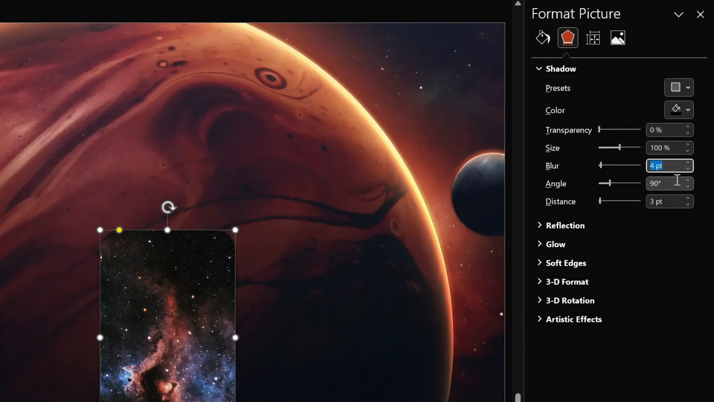Click the Presets label
The height and width of the screenshot is (402, 714).
coord(558,88)
